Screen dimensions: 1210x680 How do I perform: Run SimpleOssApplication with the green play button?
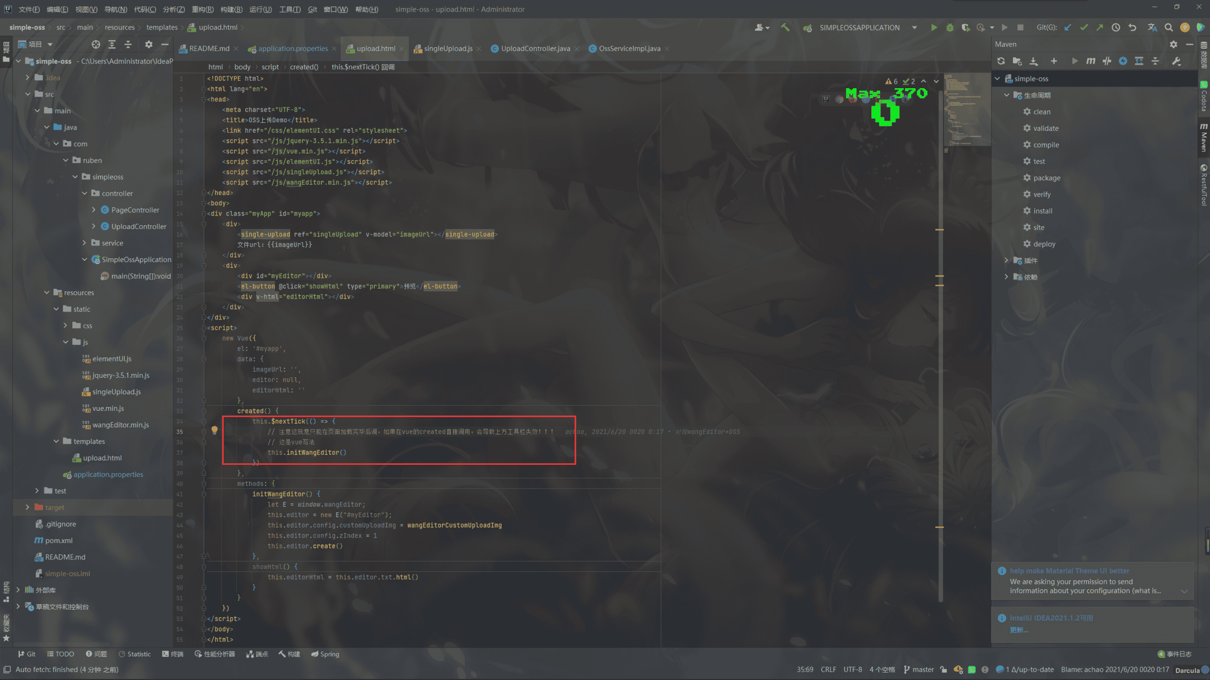coord(934,27)
